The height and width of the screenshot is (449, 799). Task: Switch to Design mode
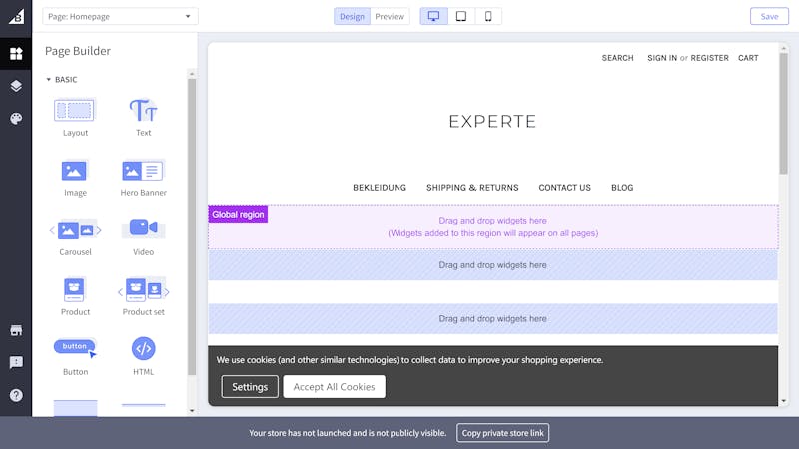tap(352, 16)
